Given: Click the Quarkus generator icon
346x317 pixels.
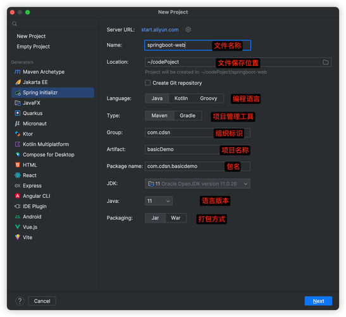Looking at the screenshot, I should tap(18, 113).
